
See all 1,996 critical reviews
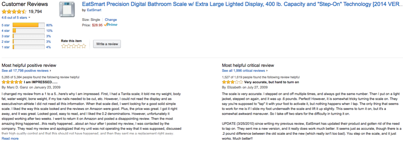pos(245,70)
